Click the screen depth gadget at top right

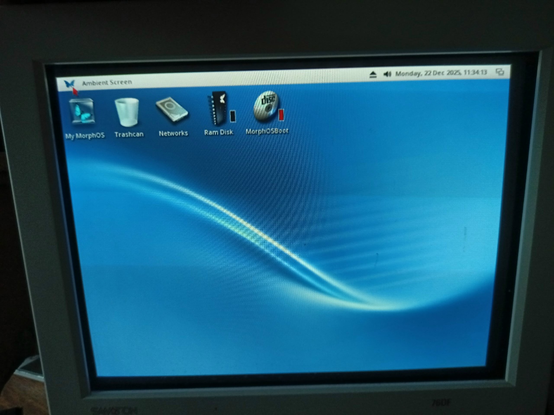(x=500, y=72)
